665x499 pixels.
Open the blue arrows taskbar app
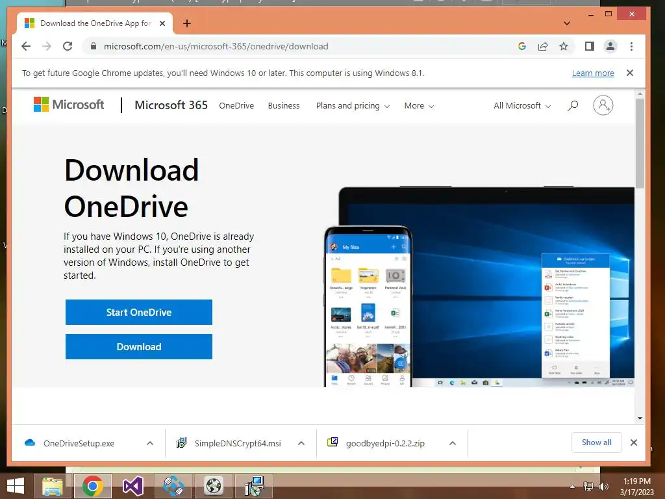tap(173, 486)
